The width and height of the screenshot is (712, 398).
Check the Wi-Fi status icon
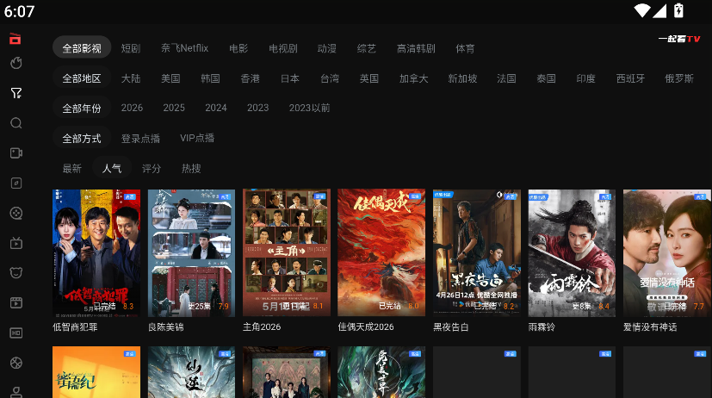(x=641, y=10)
